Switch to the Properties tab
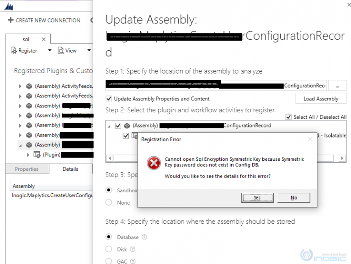The width and height of the screenshot is (351, 264). point(27,169)
